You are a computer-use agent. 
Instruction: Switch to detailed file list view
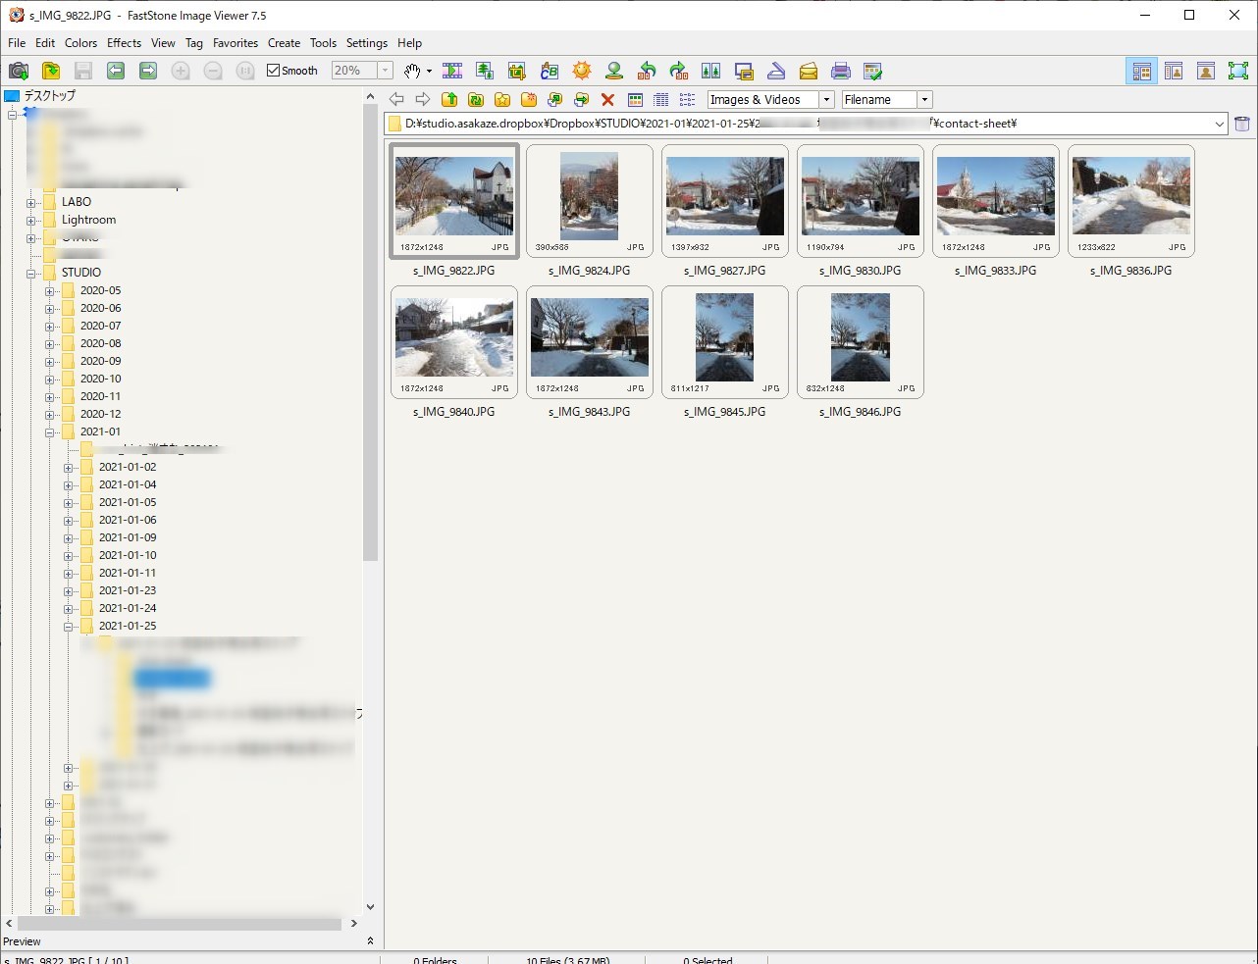(660, 99)
